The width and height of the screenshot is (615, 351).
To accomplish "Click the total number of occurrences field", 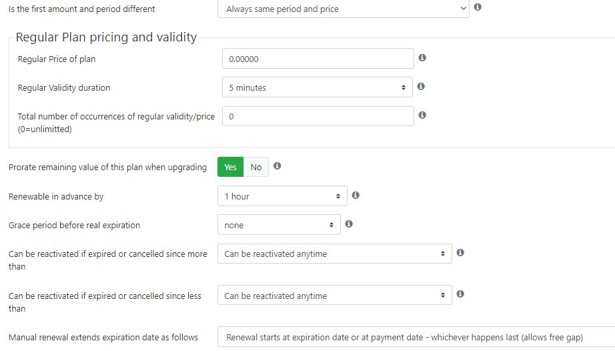I will click(318, 116).
